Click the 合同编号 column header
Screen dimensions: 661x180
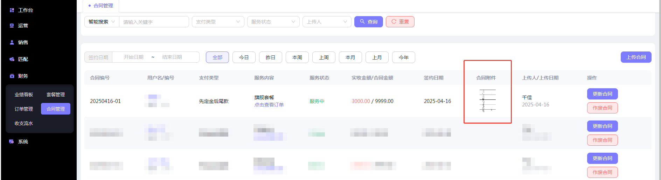100,78
